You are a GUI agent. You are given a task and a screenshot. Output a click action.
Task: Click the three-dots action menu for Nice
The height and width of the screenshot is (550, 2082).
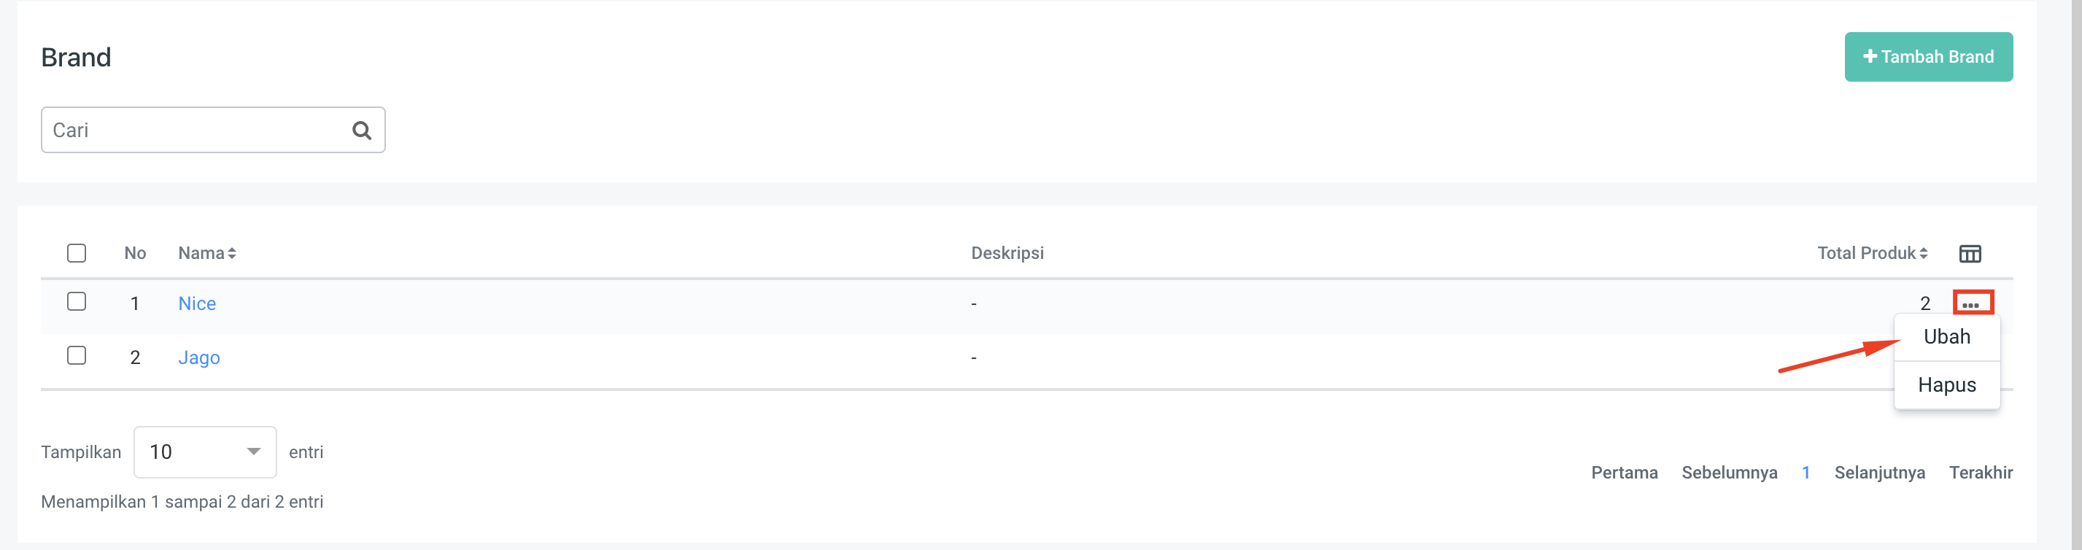1972,303
